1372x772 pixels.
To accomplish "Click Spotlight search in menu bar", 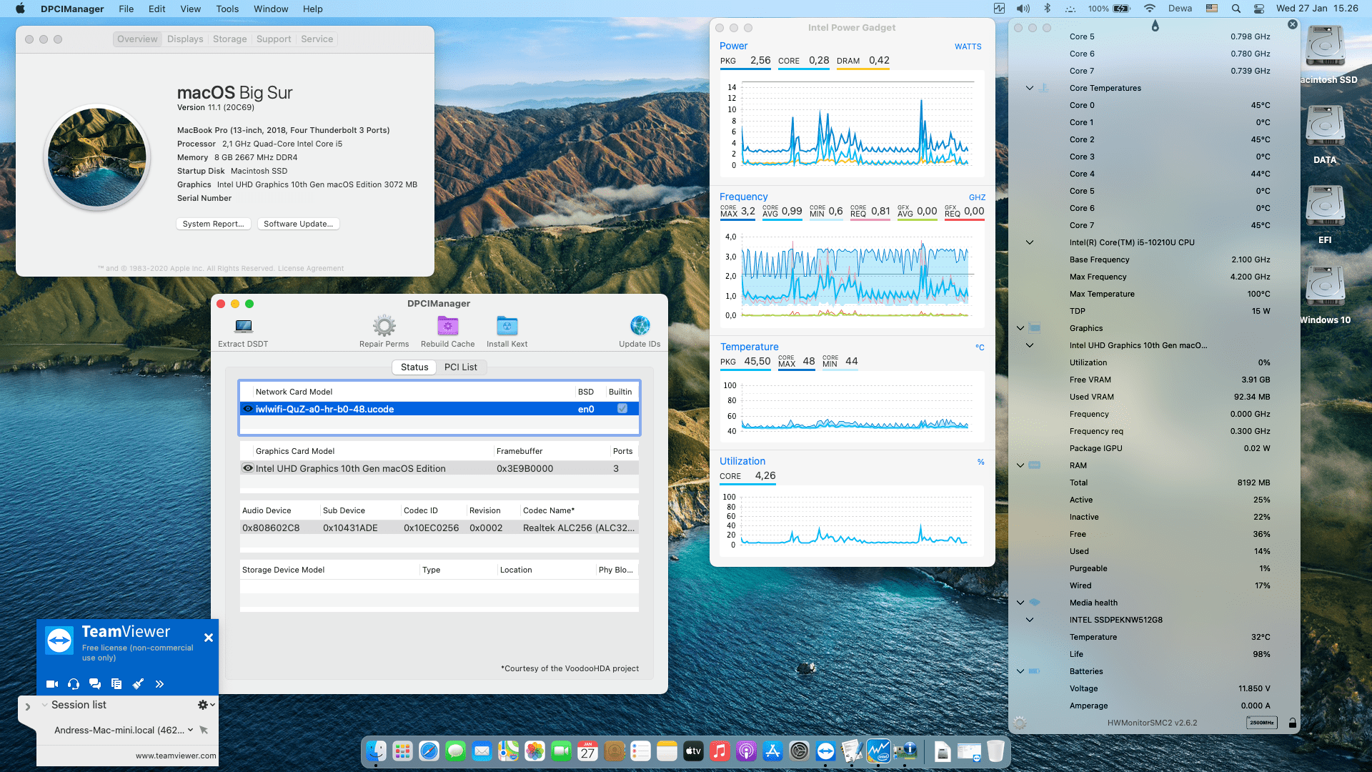I will (x=1236, y=9).
